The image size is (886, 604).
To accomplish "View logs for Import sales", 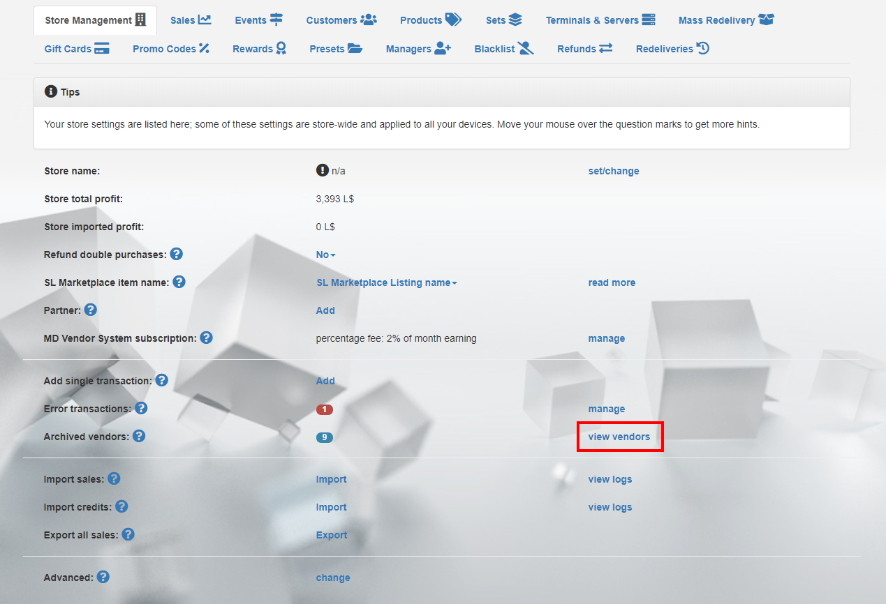I will click(610, 479).
